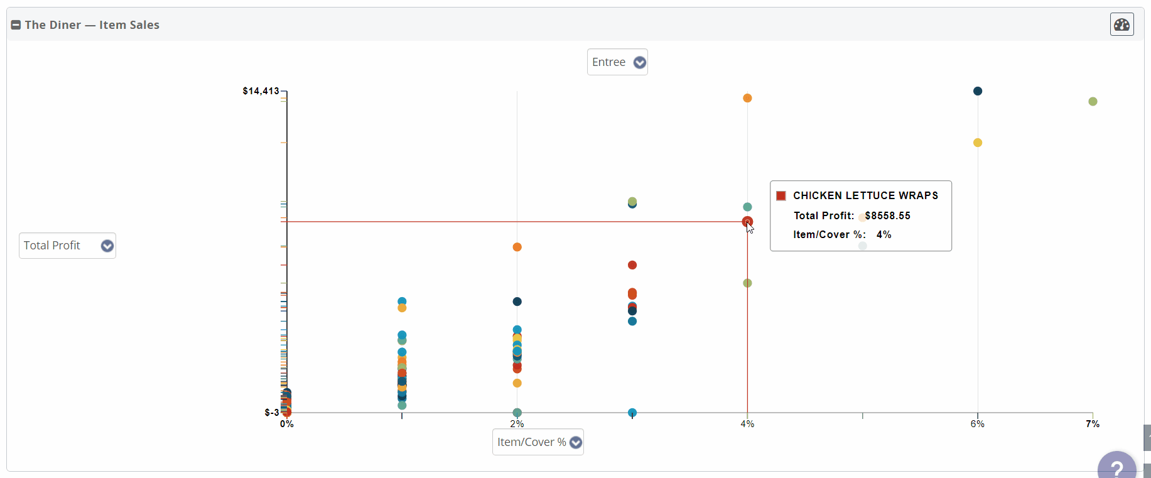This screenshot has height=478, width=1151.
Task: Click the panel title 'The Diner — Item Sales'
Action: coord(92,25)
